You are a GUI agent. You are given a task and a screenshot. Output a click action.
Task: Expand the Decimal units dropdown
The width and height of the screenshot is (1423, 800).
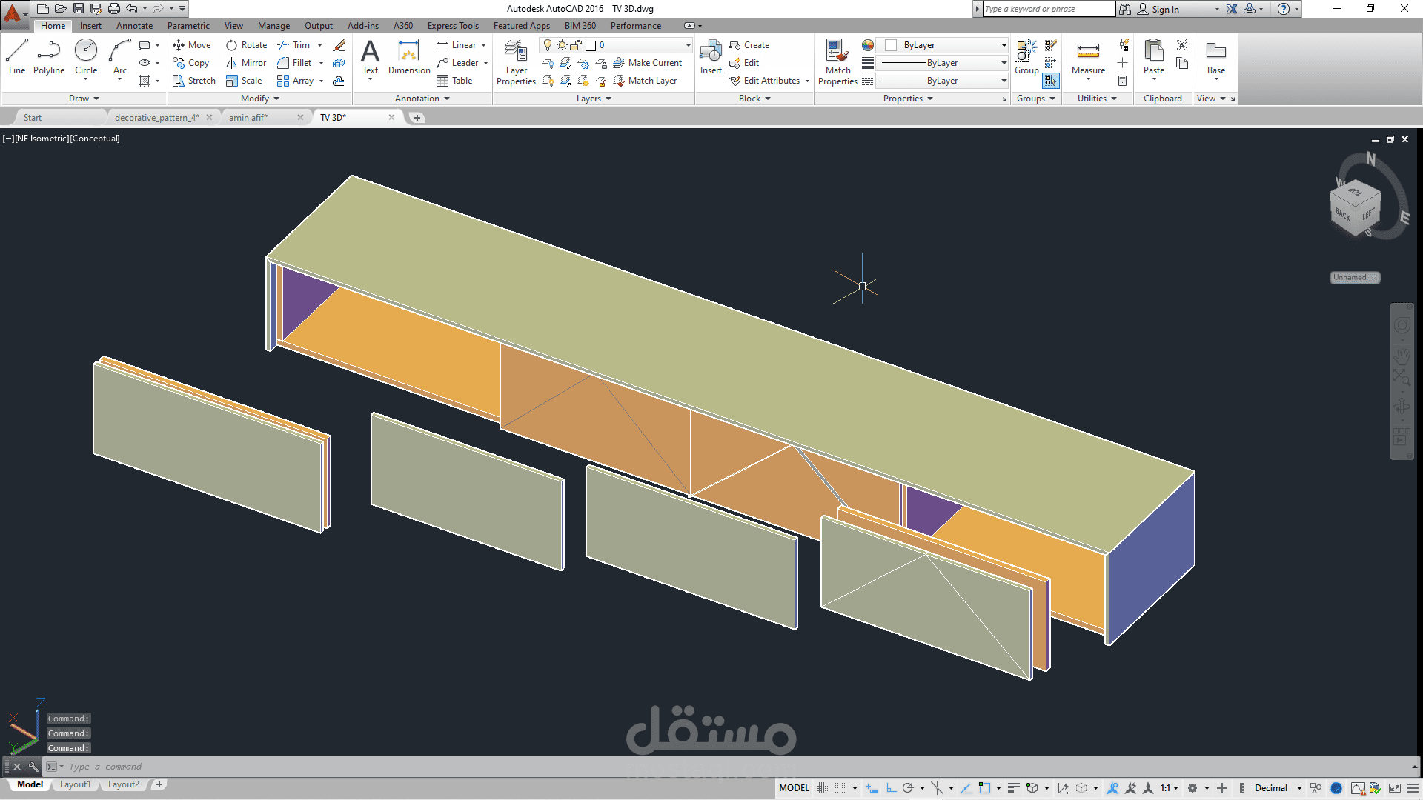1299,788
